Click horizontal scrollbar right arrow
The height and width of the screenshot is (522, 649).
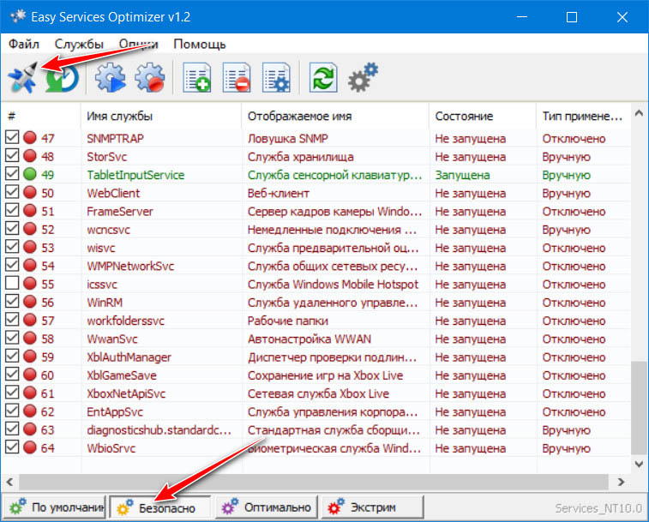621,482
